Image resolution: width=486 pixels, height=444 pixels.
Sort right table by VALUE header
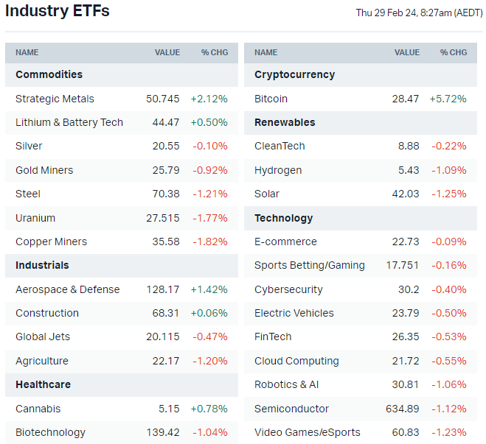coord(406,52)
